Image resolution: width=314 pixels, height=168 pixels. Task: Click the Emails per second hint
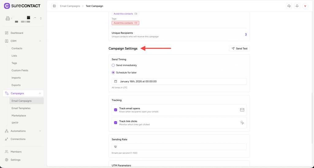(x=124, y=153)
